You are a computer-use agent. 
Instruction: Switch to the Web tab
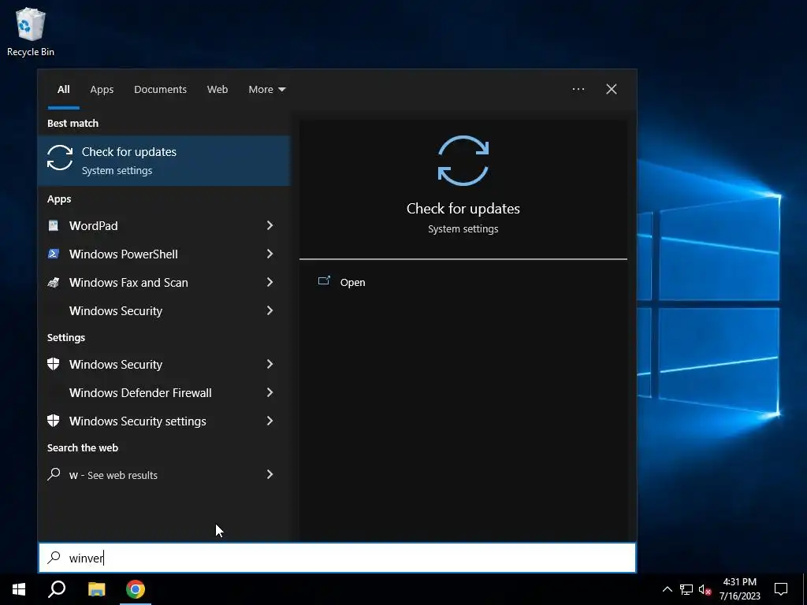pos(218,89)
